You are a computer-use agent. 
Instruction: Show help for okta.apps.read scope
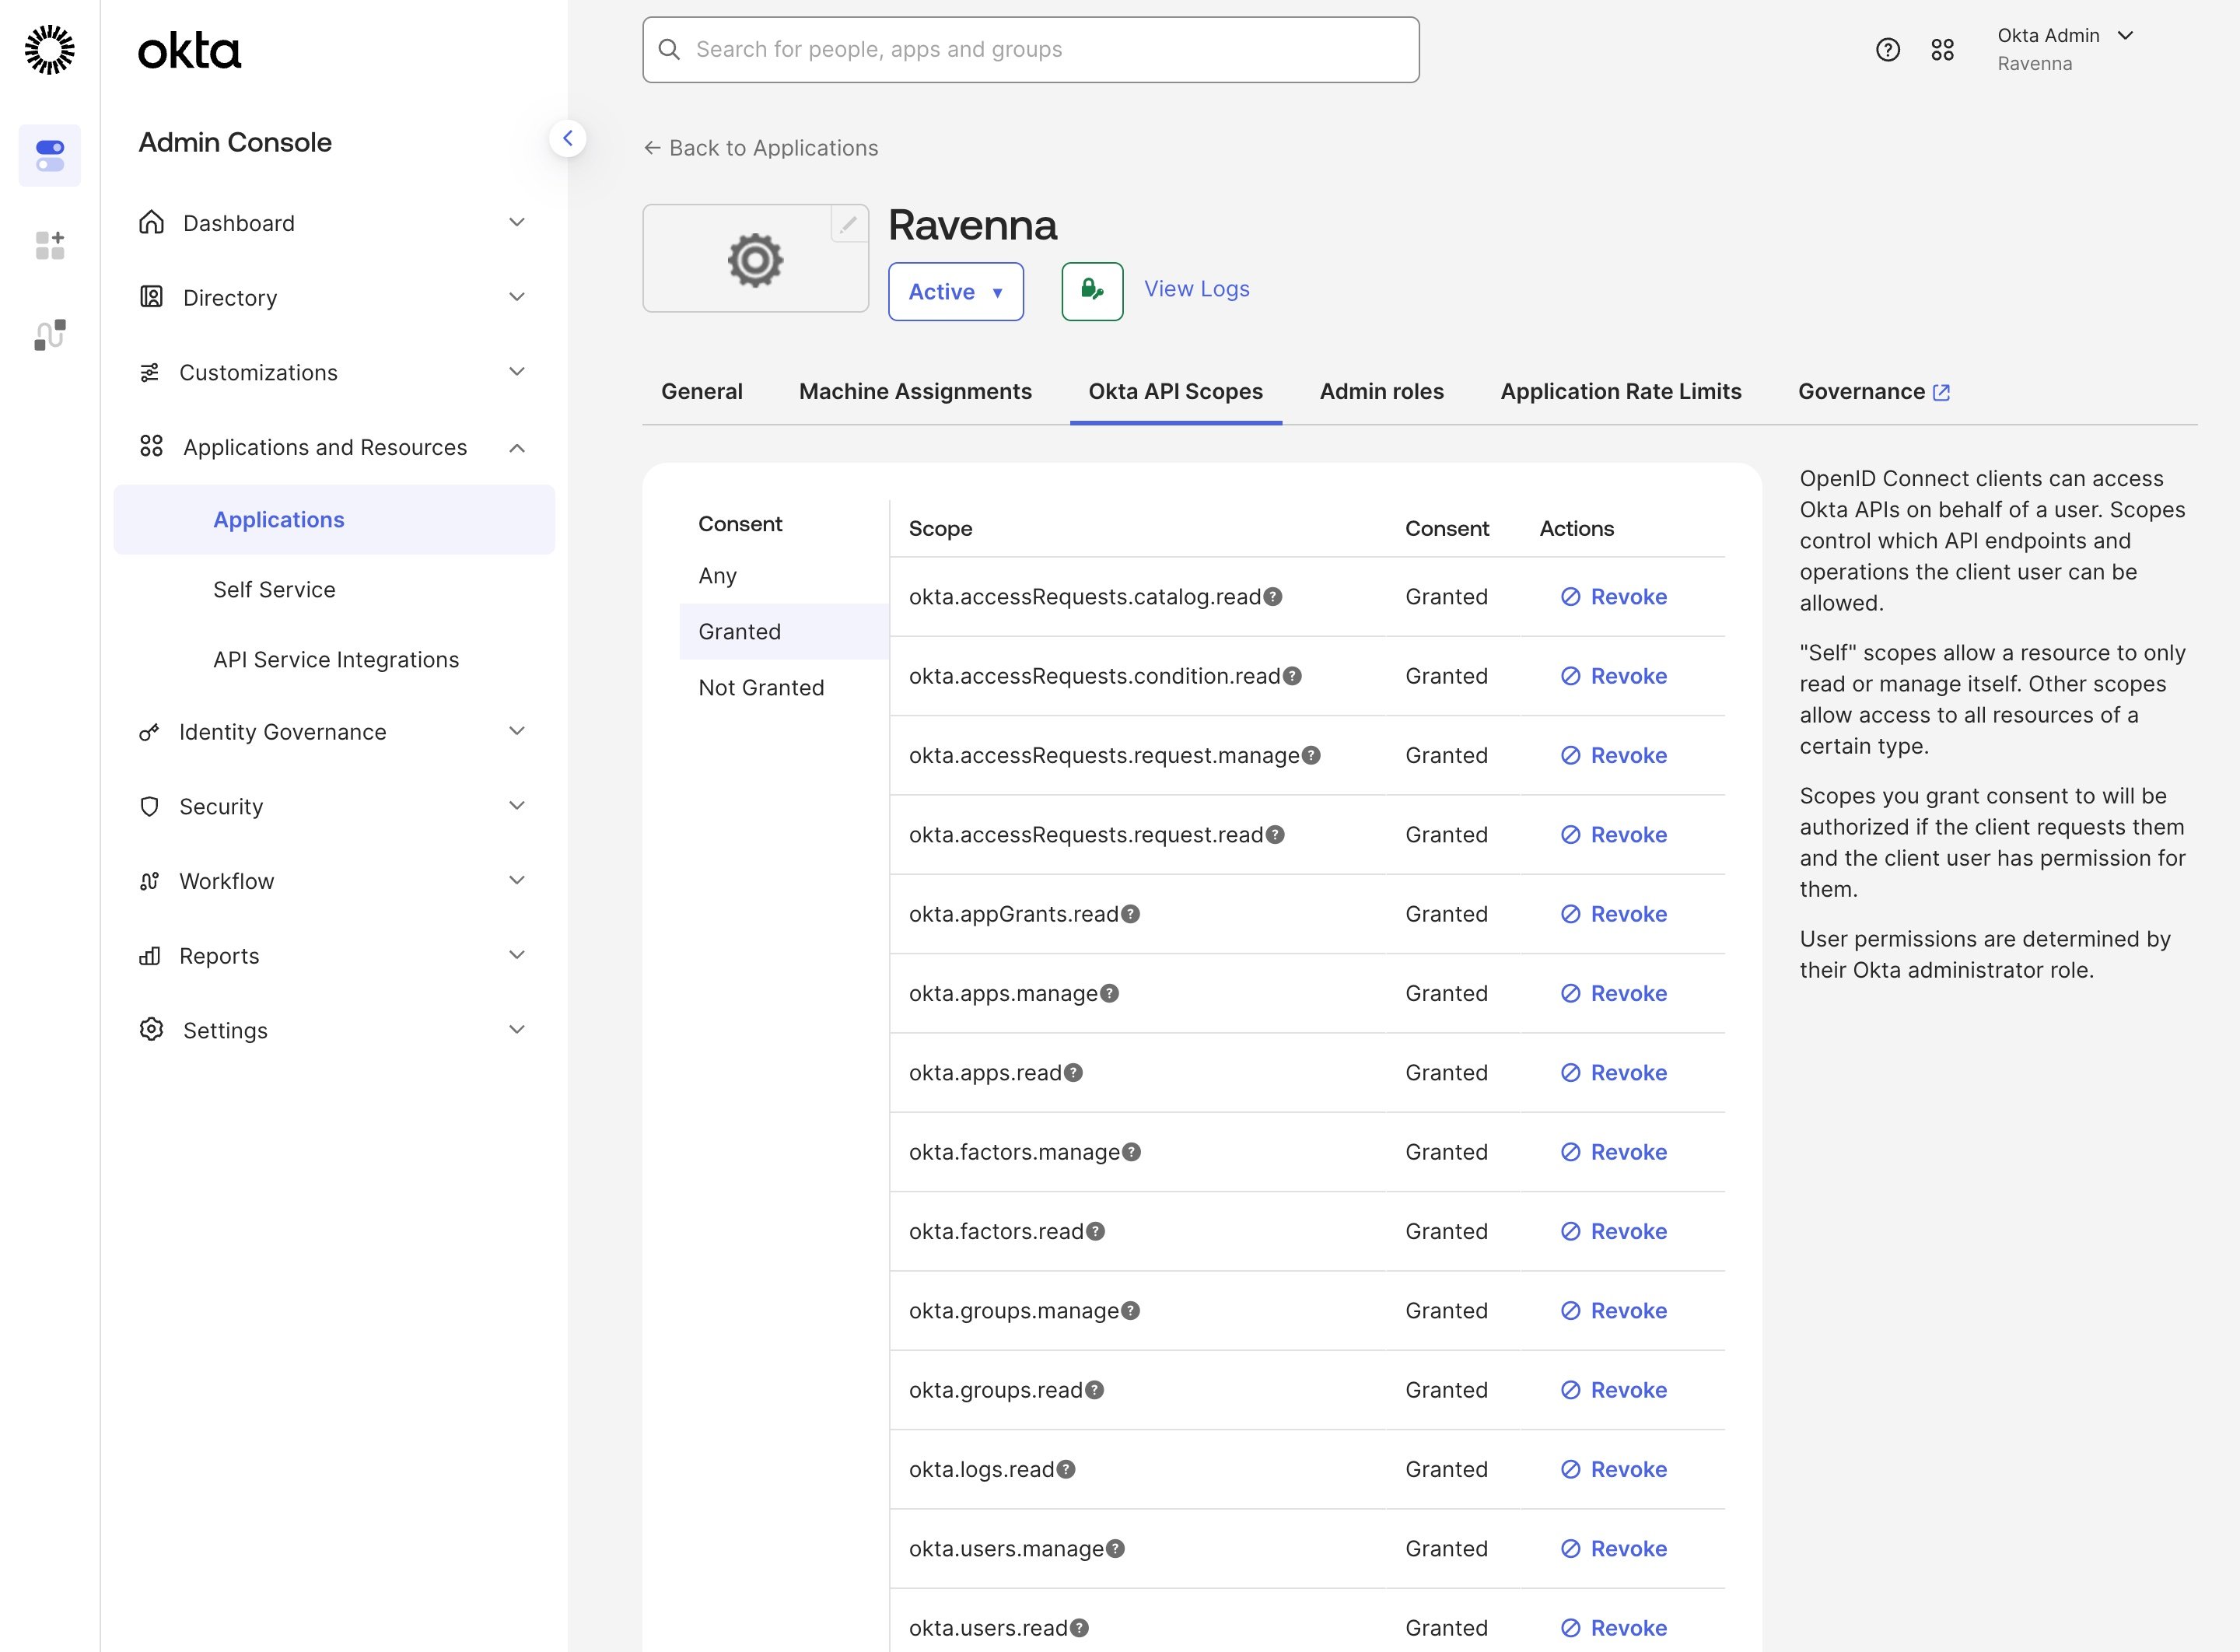pyautogui.click(x=1073, y=1073)
